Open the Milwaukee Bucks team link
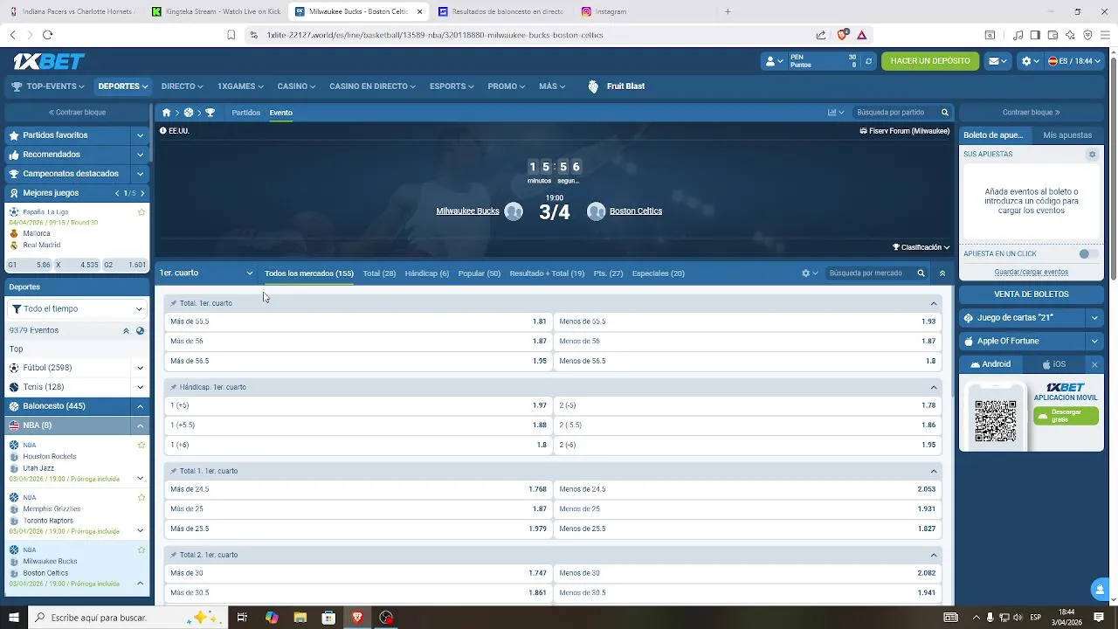1118x629 pixels. coord(467,211)
